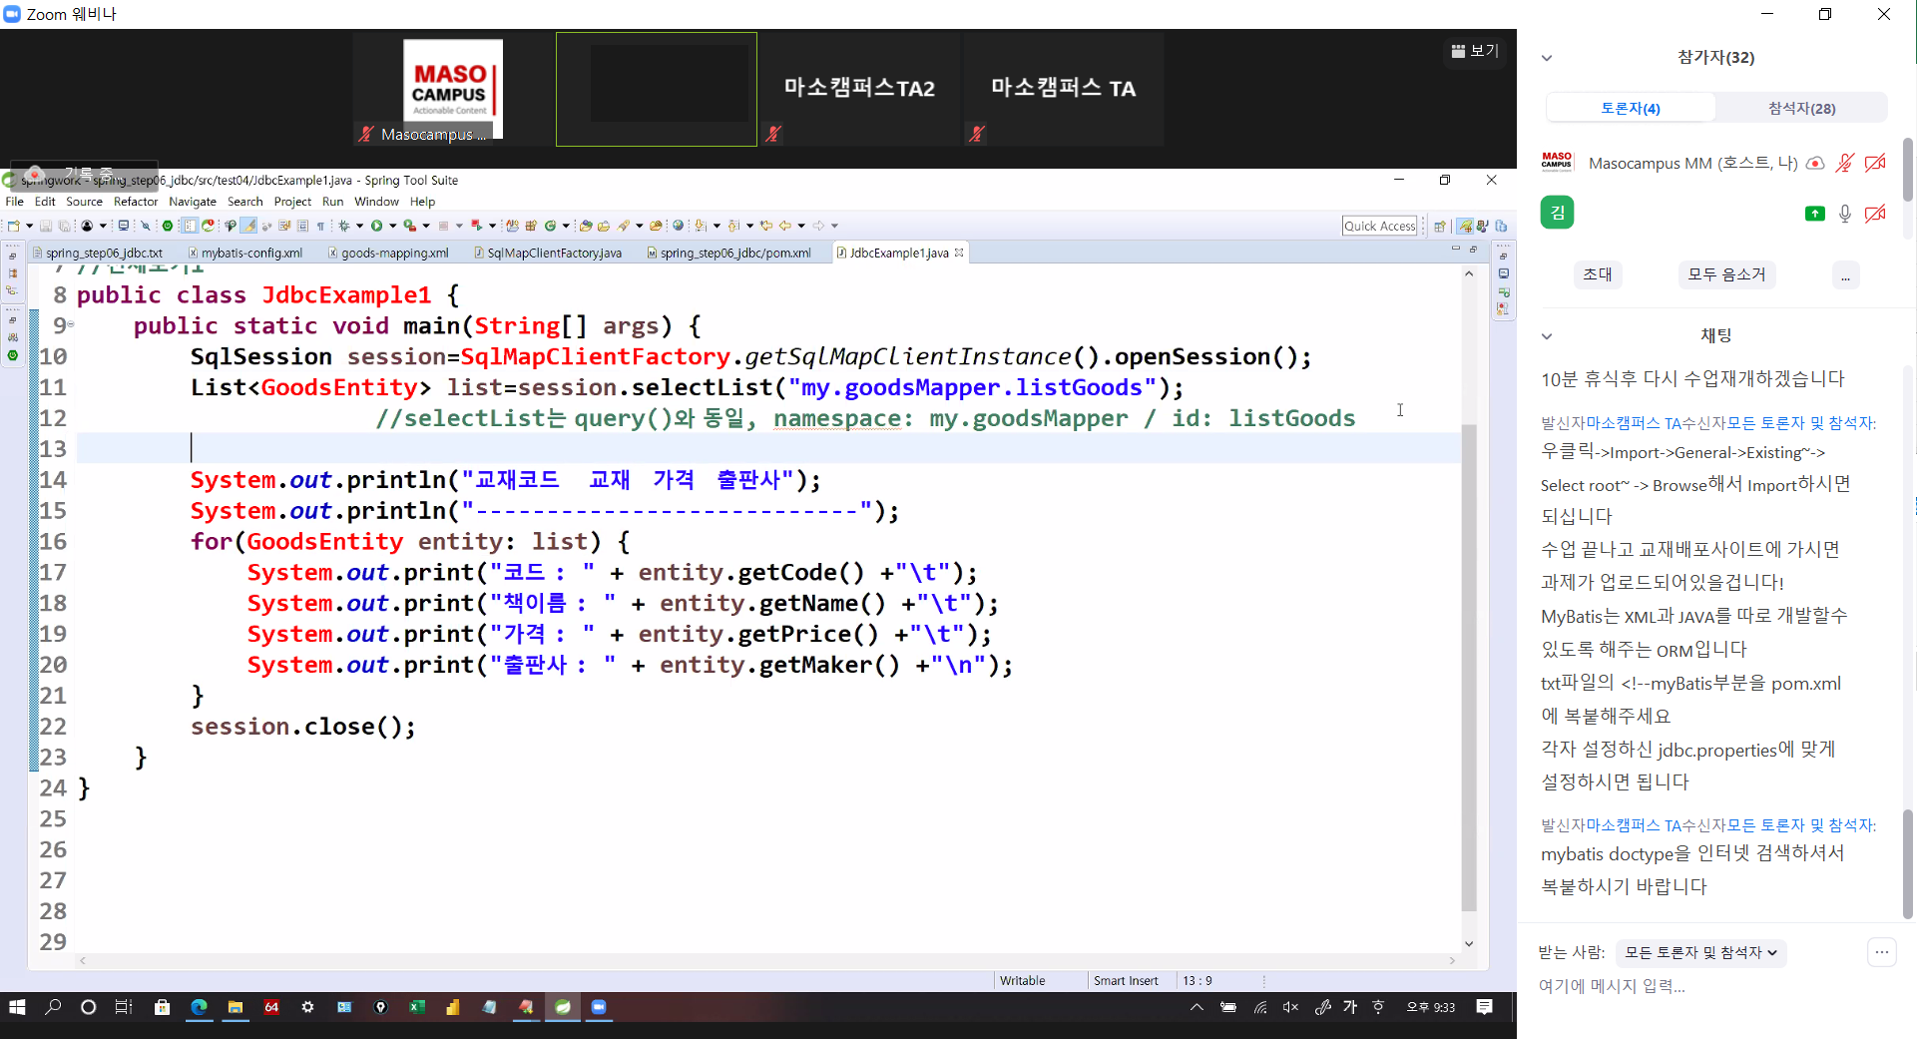Switch to the 참석자(28) attendees tab
Screen dimensions: 1917x1039
pyautogui.click(x=1801, y=108)
